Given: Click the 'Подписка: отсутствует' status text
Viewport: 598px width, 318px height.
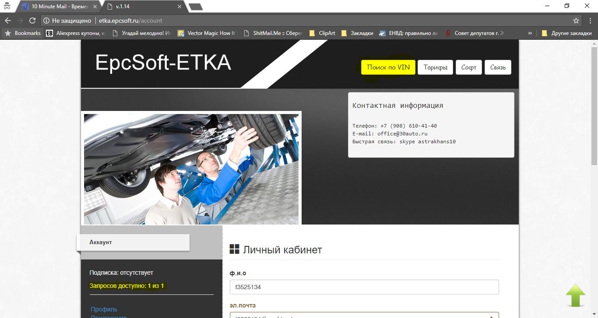Looking at the screenshot, I should pyautogui.click(x=121, y=273).
